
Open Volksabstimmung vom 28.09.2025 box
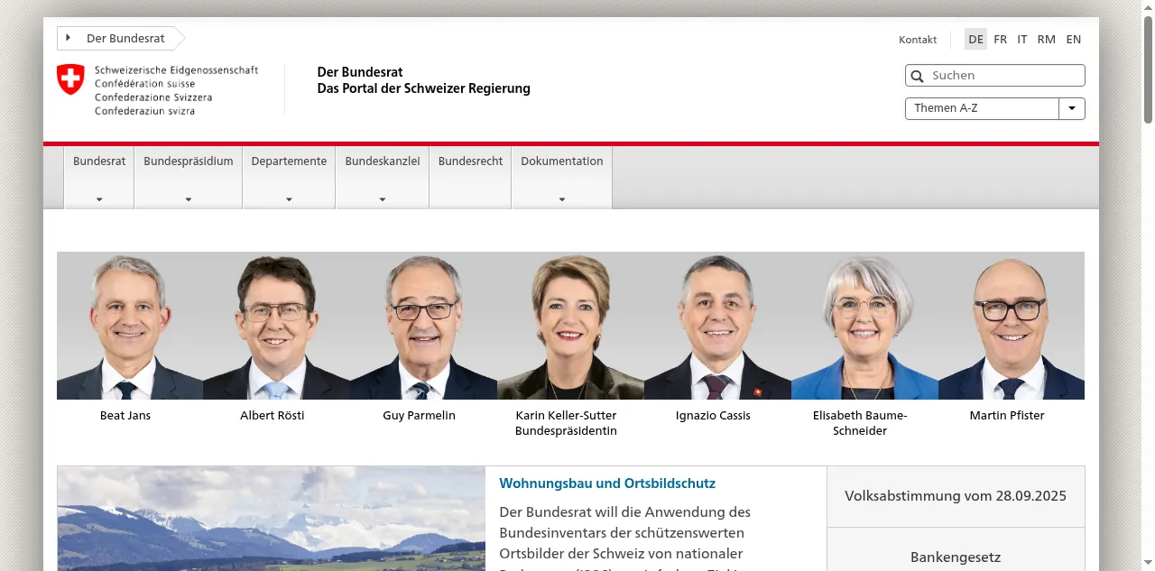(x=956, y=496)
